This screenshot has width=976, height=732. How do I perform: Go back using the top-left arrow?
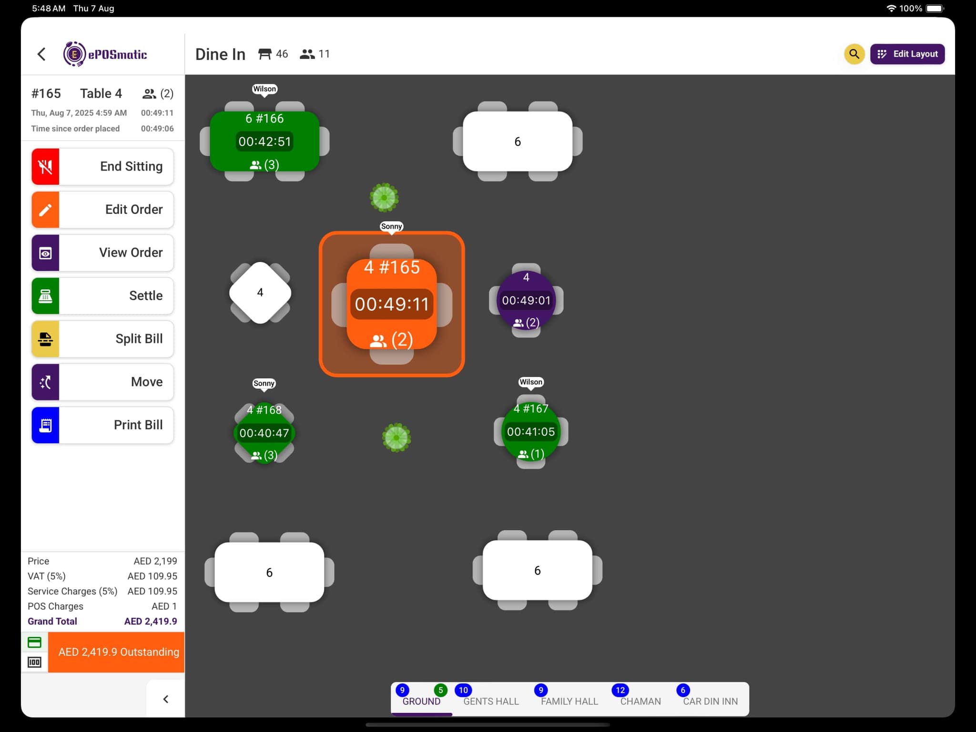tap(42, 54)
